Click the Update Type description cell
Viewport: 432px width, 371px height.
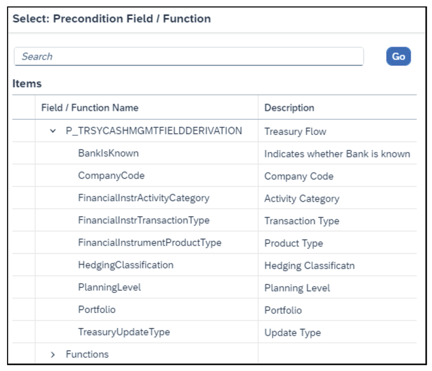(x=293, y=332)
